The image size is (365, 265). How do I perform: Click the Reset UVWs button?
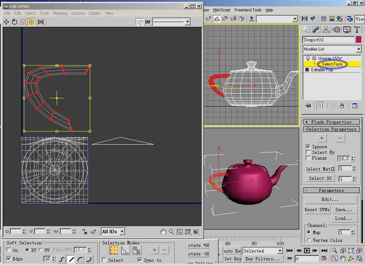[317, 210]
